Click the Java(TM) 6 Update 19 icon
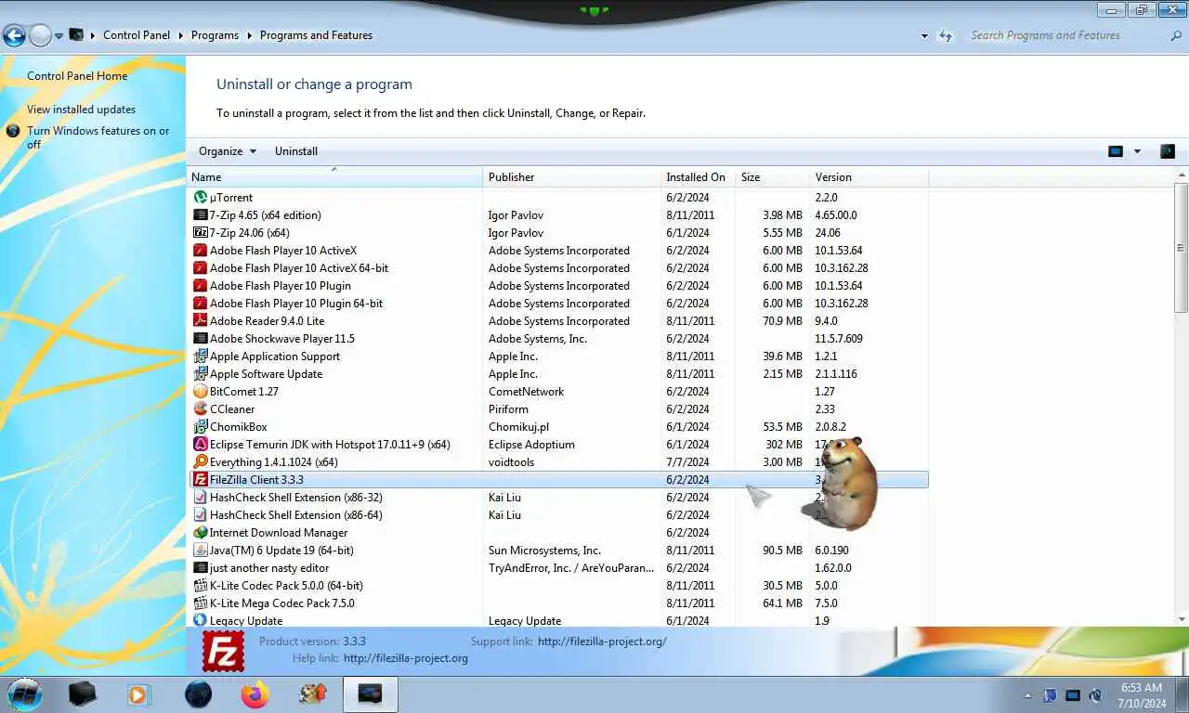This screenshot has height=713, width=1189. 200,550
